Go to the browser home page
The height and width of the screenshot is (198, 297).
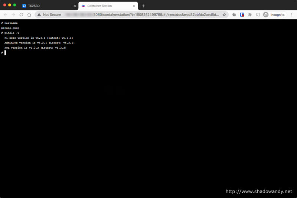pos(29,14)
